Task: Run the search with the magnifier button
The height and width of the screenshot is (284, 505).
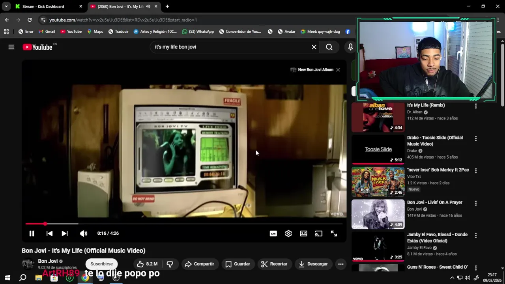Action: 329,47
